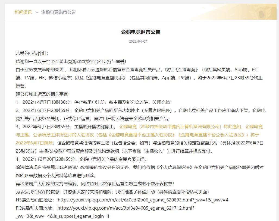This screenshot has width=279, height=221.
Task: Click the 企鹅电竞退市公告 breadcrumb text
Action: [58, 12]
